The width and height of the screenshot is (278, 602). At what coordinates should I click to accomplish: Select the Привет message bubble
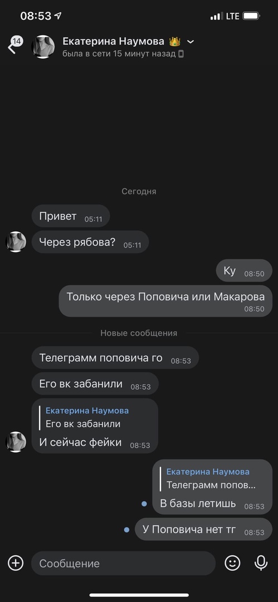(71, 216)
